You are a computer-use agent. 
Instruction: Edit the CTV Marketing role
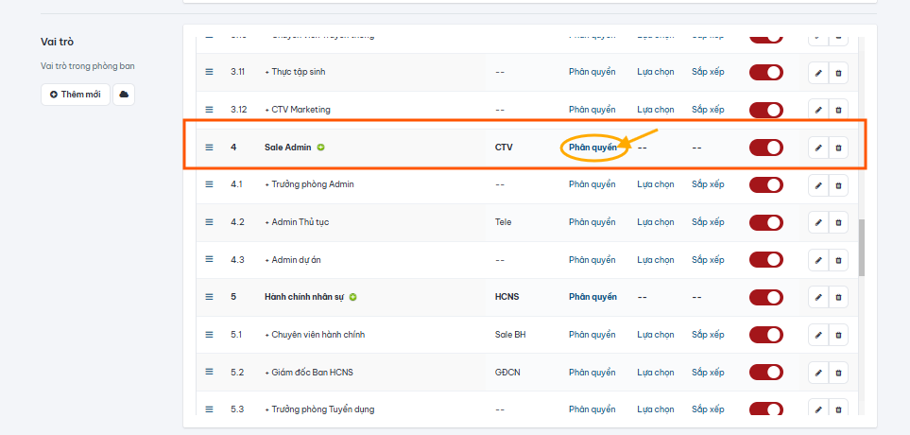point(818,111)
